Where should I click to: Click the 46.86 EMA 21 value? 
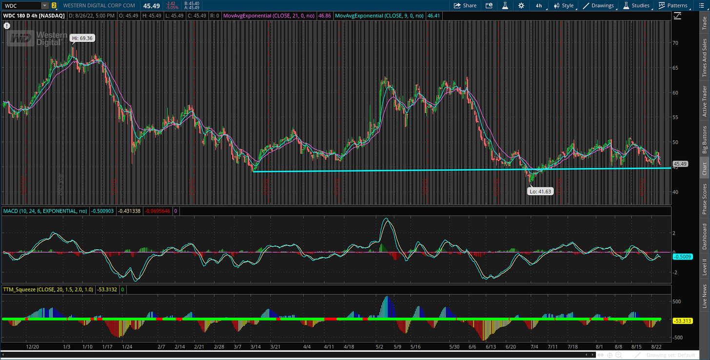point(325,16)
